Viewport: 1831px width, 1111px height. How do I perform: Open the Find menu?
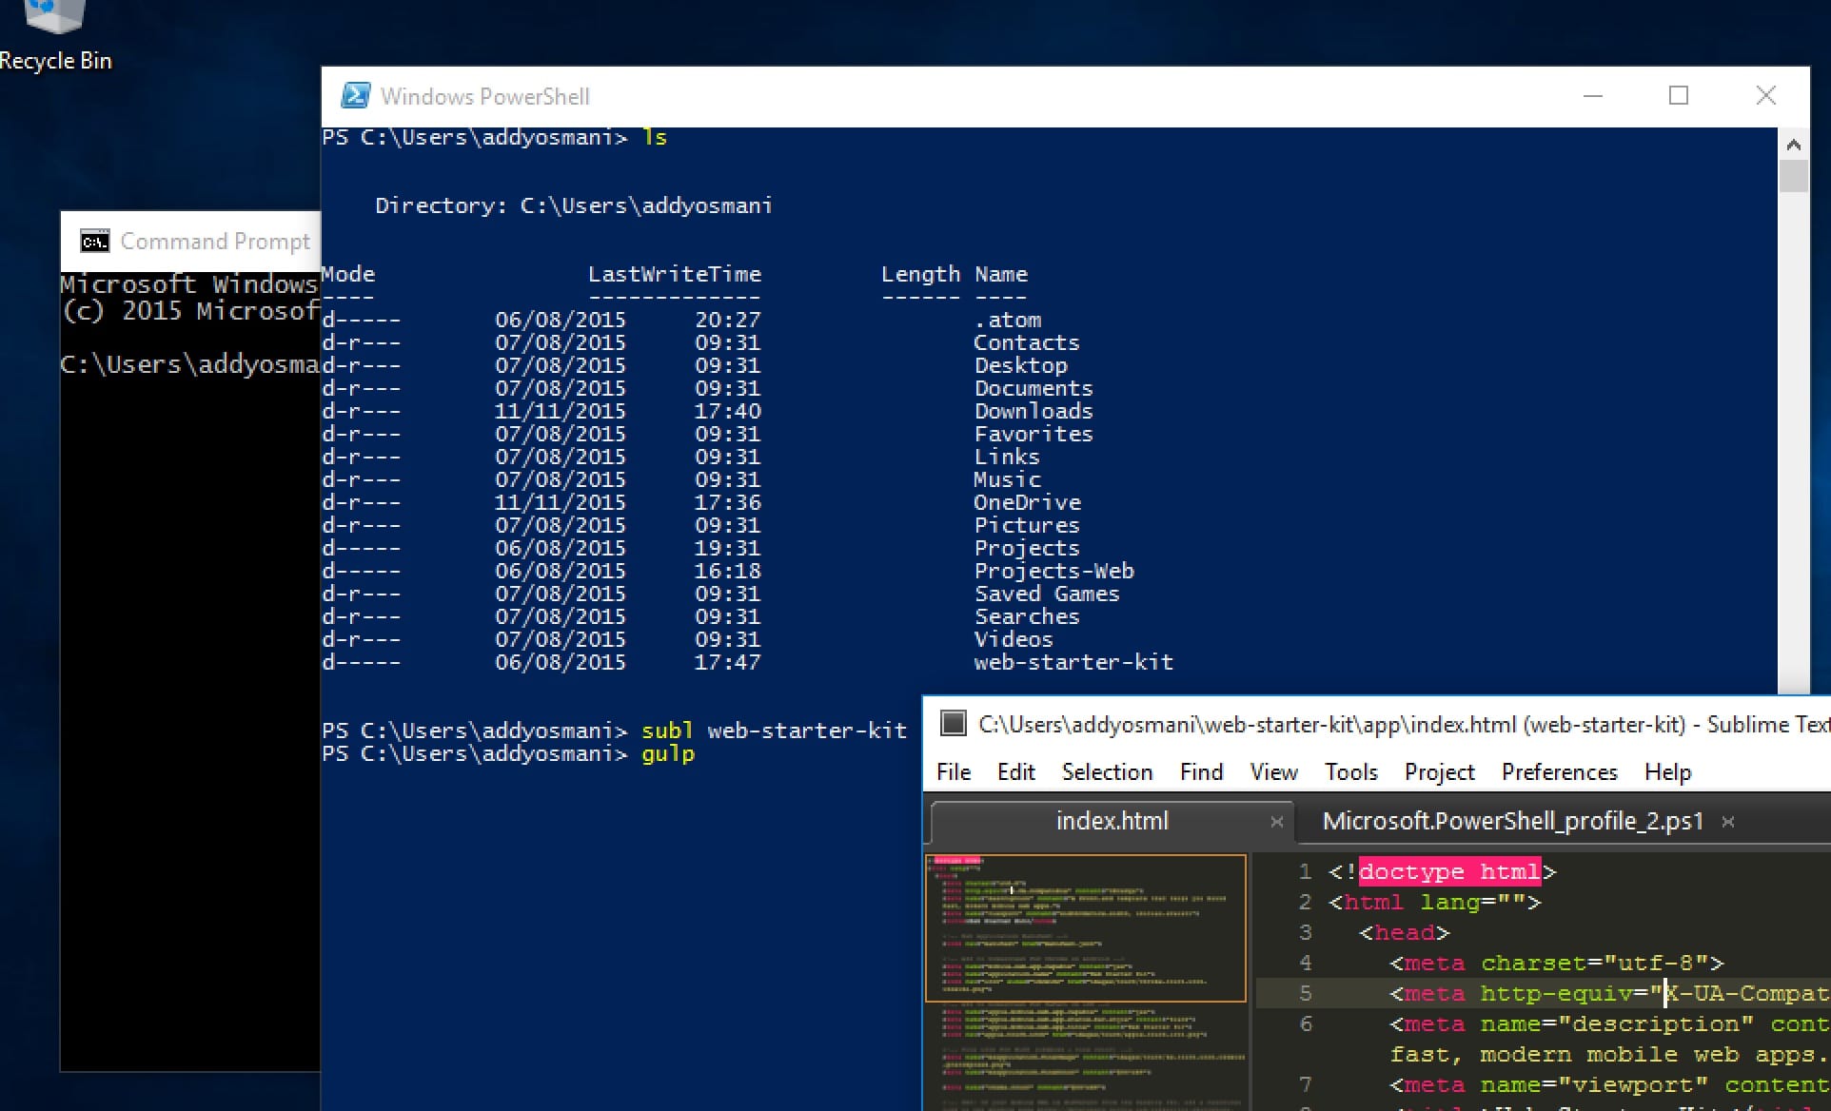[x=1201, y=772]
